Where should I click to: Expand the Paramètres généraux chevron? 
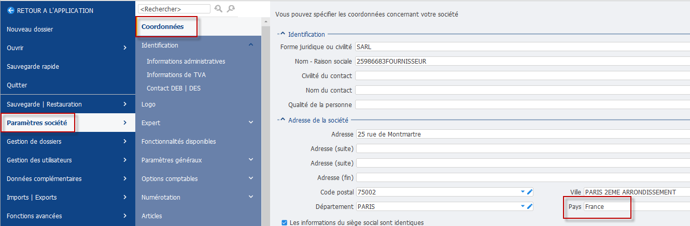click(x=251, y=160)
